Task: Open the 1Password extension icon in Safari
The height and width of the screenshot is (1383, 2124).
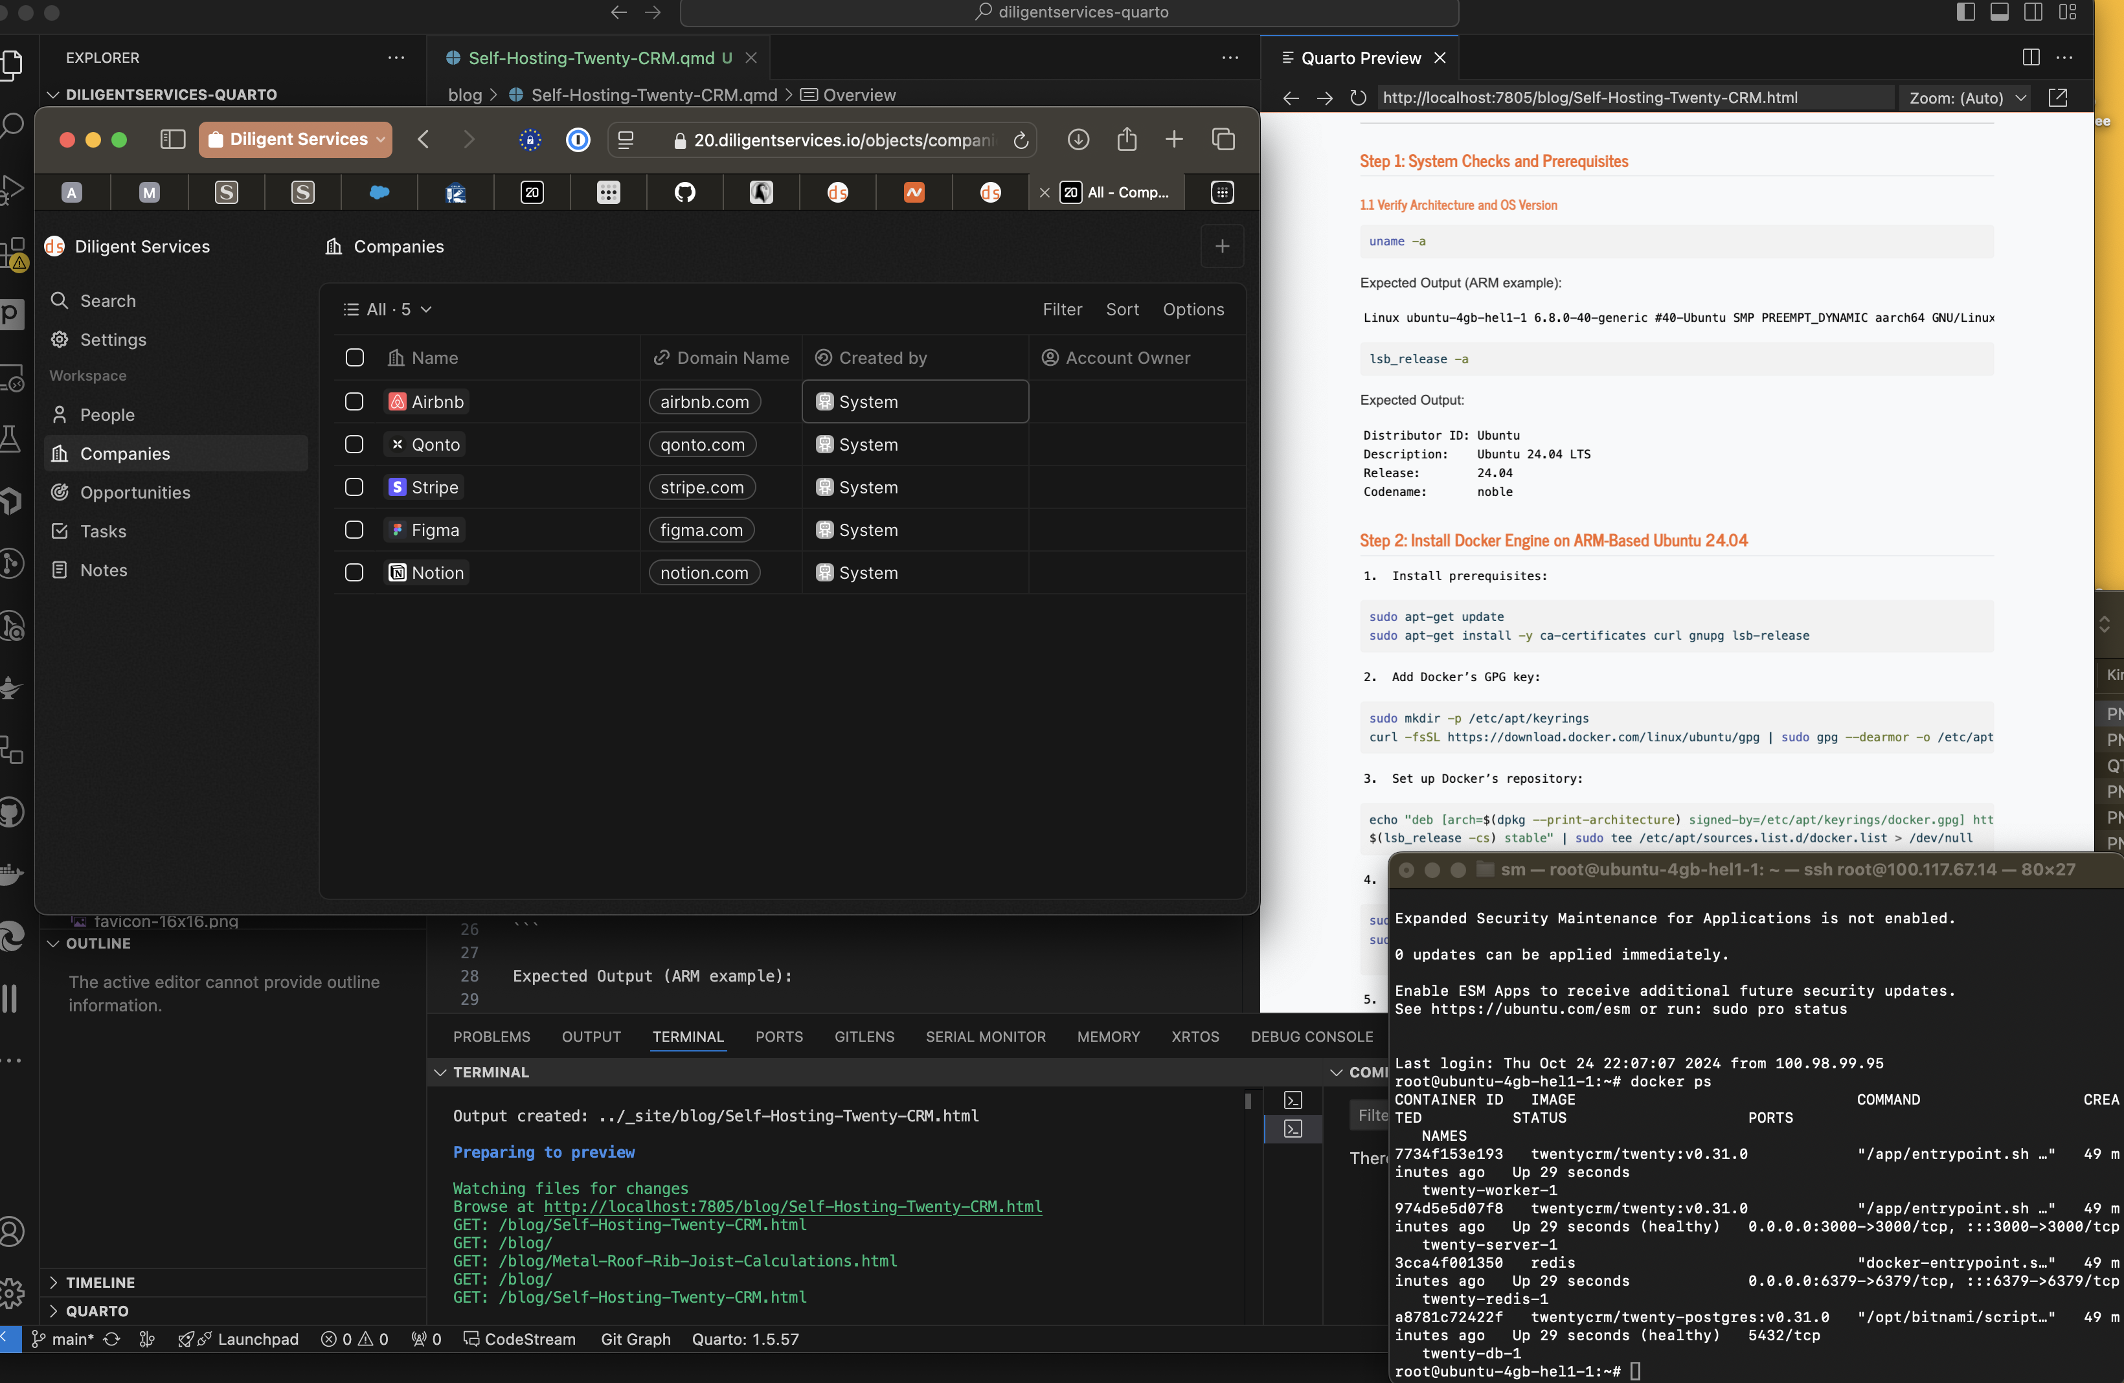Action: click(578, 139)
